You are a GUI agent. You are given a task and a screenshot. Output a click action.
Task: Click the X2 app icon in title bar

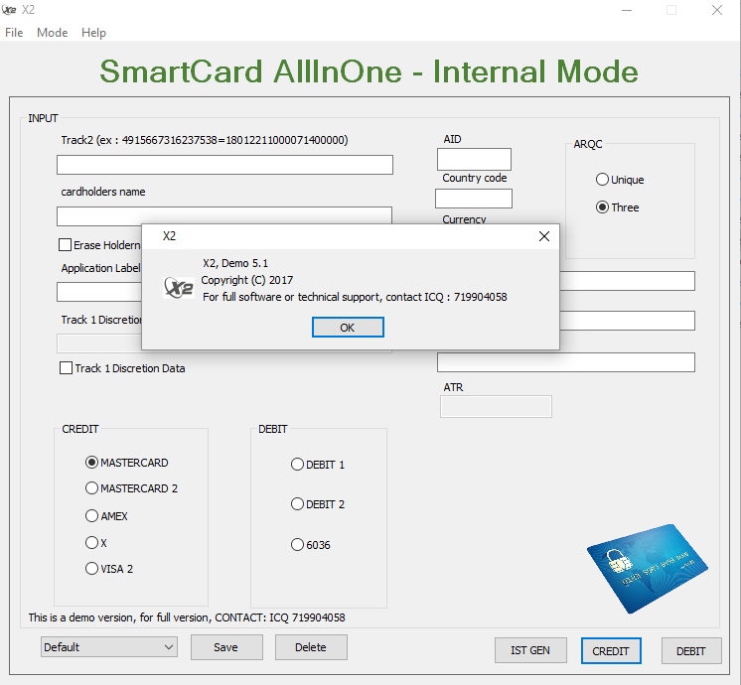[x=9, y=10]
